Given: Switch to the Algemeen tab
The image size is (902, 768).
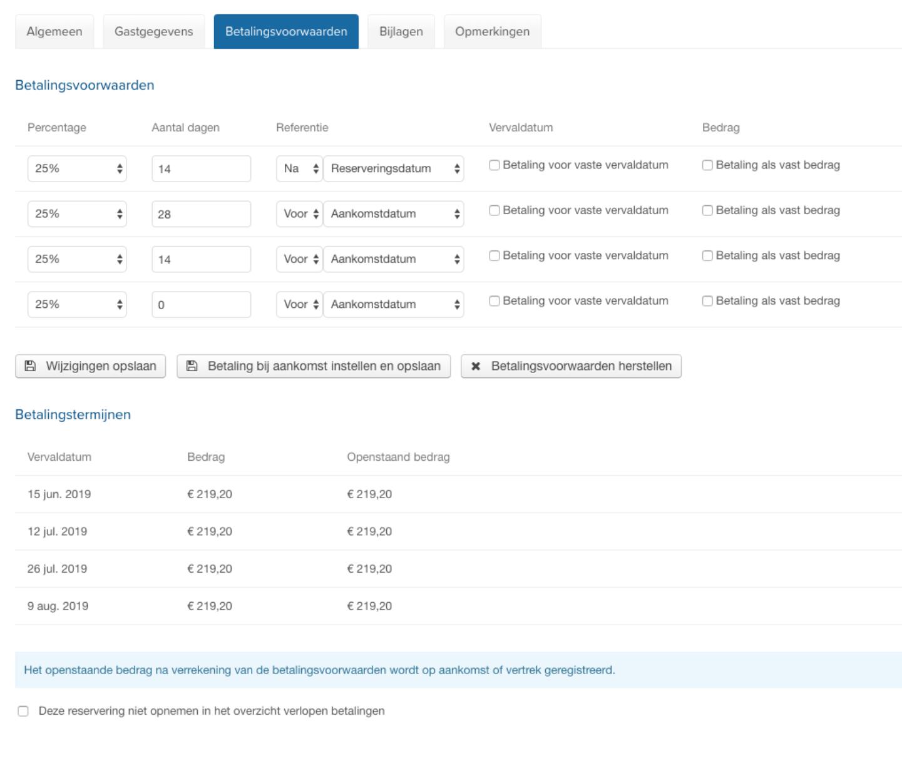Looking at the screenshot, I should pos(54,32).
